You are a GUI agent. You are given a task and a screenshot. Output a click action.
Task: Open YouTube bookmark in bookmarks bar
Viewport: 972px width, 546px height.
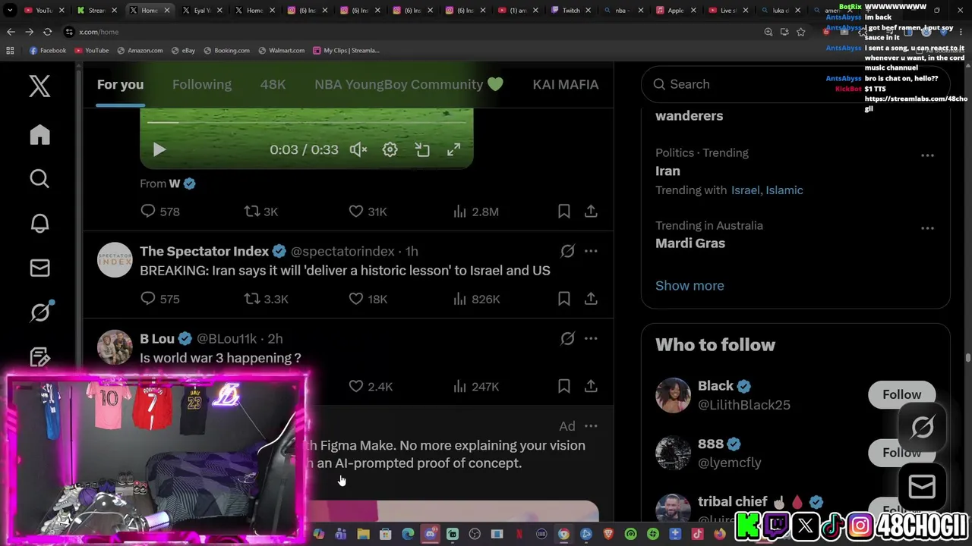coord(91,50)
